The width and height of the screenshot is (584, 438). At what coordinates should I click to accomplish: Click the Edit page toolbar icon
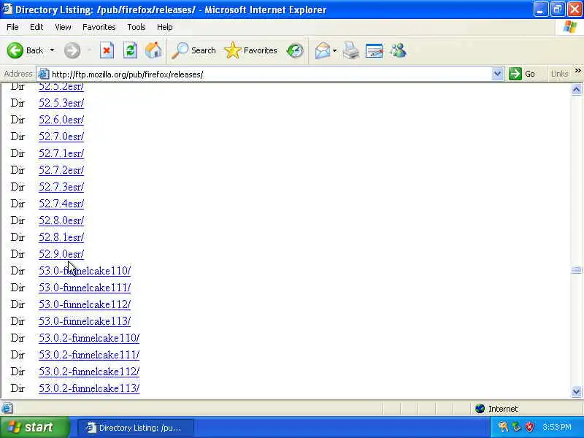click(x=374, y=50)
